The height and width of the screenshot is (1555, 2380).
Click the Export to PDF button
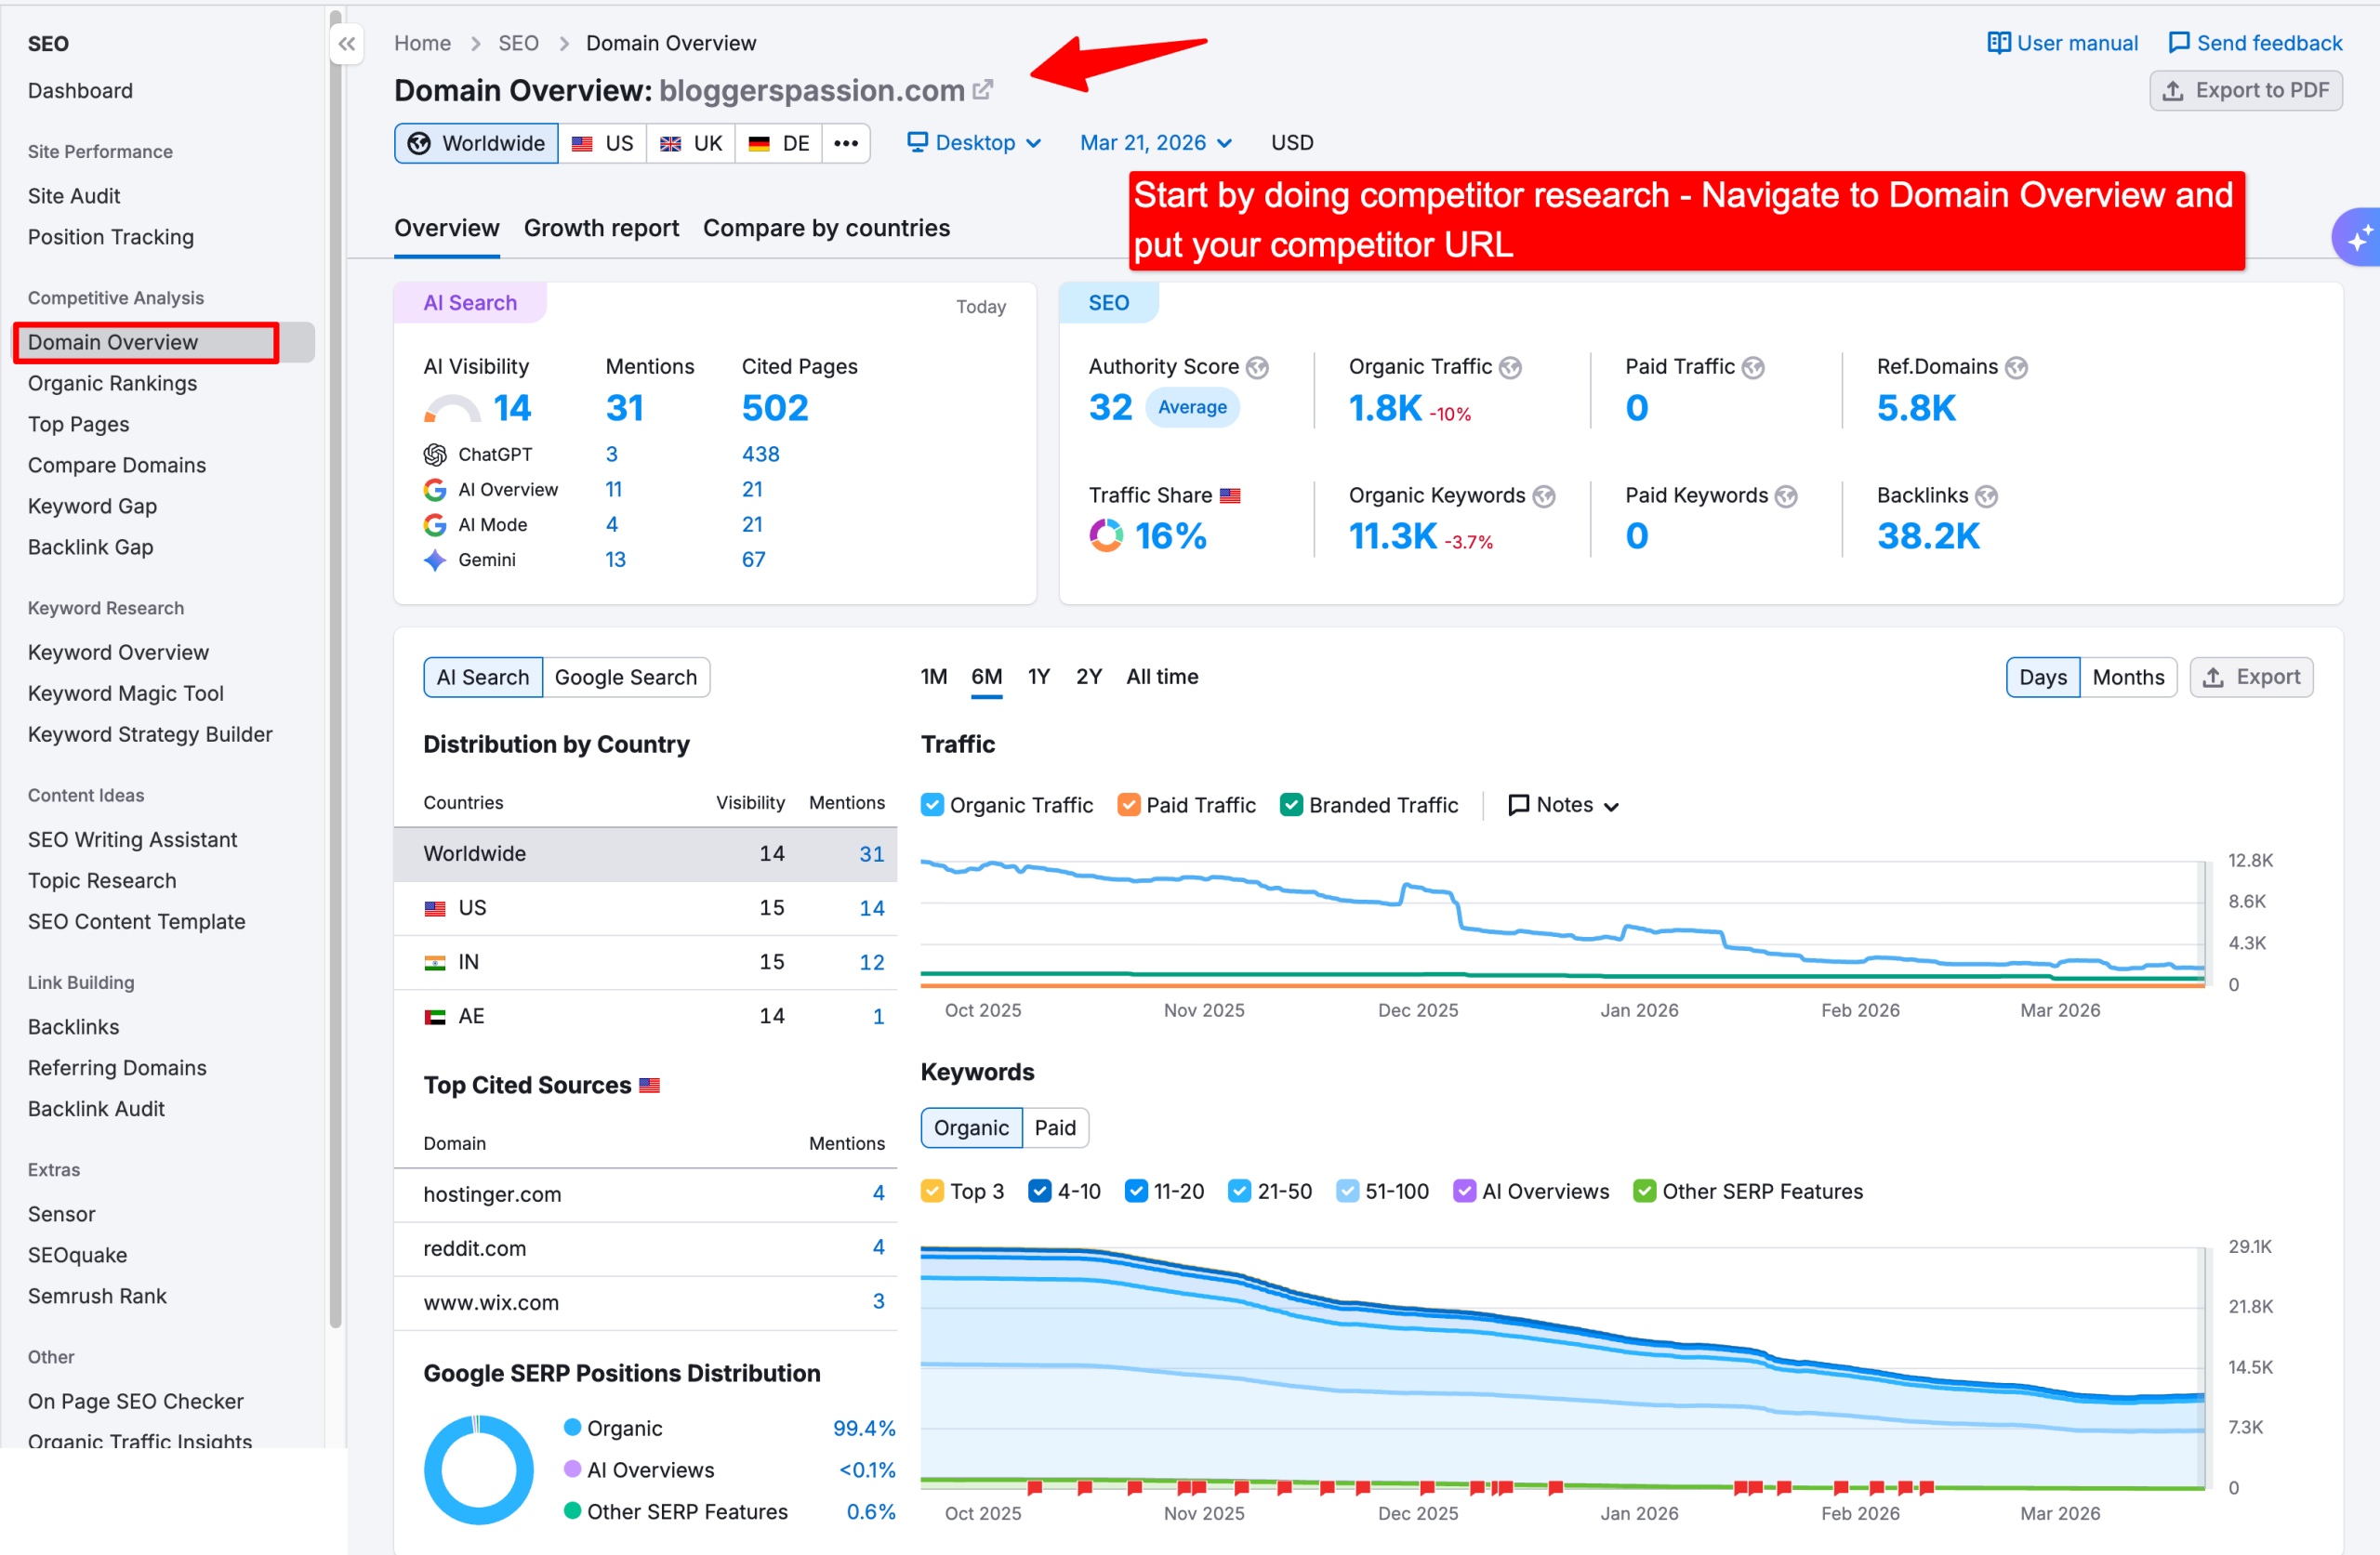point(2246,90)
